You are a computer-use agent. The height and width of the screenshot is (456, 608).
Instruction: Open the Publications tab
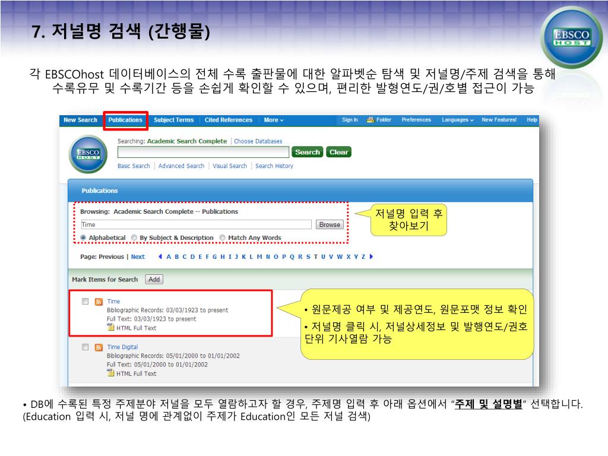[125, 120]
